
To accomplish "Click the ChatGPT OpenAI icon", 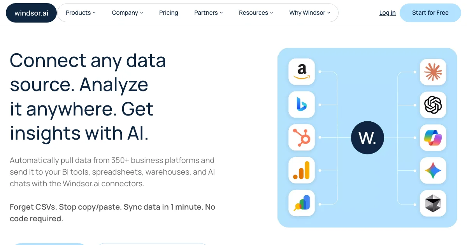I will click(x=433, y=105).
